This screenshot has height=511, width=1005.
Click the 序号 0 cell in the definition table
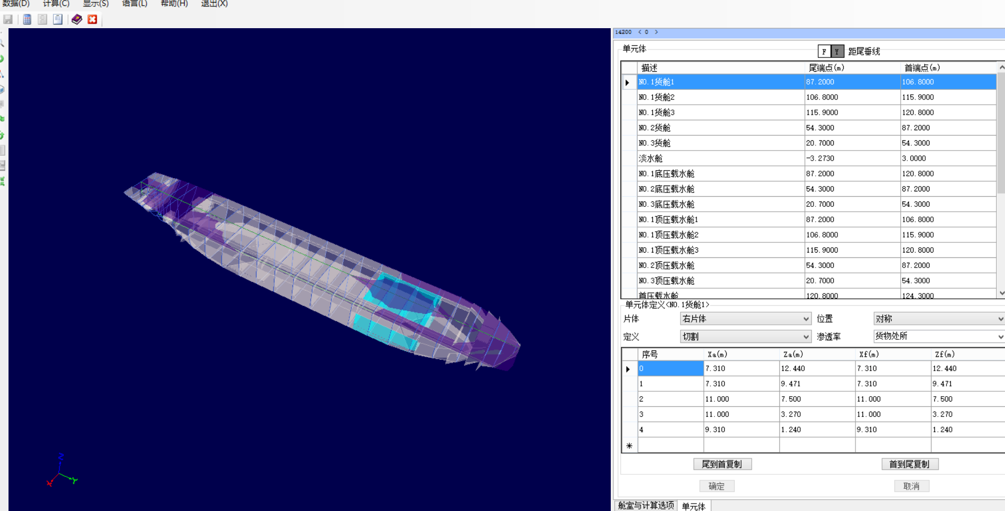[x=670, y=368]
